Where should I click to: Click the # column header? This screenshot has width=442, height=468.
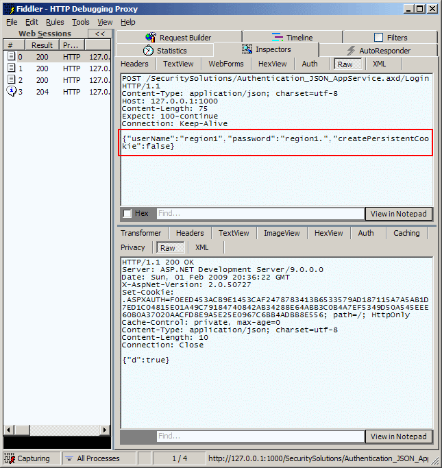(x=14, y=45)
